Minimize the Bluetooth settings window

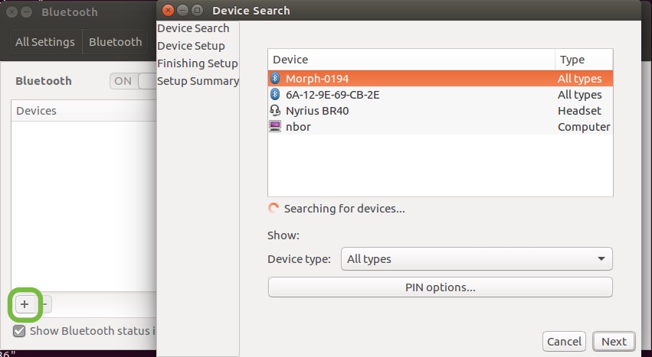point(27,12)
